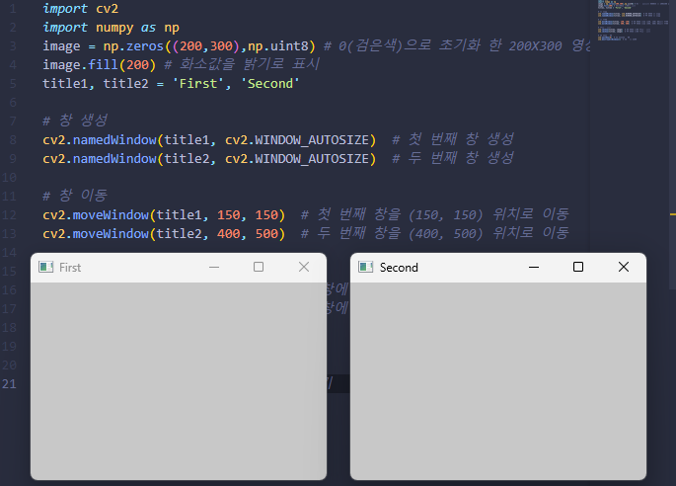Click the 'Second' string literal on line 5

point(270,83)
